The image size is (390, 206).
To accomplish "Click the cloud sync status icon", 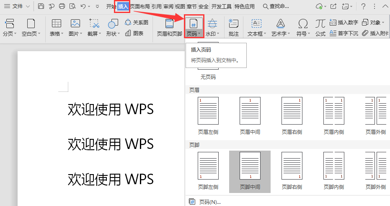I will [319, 6].
